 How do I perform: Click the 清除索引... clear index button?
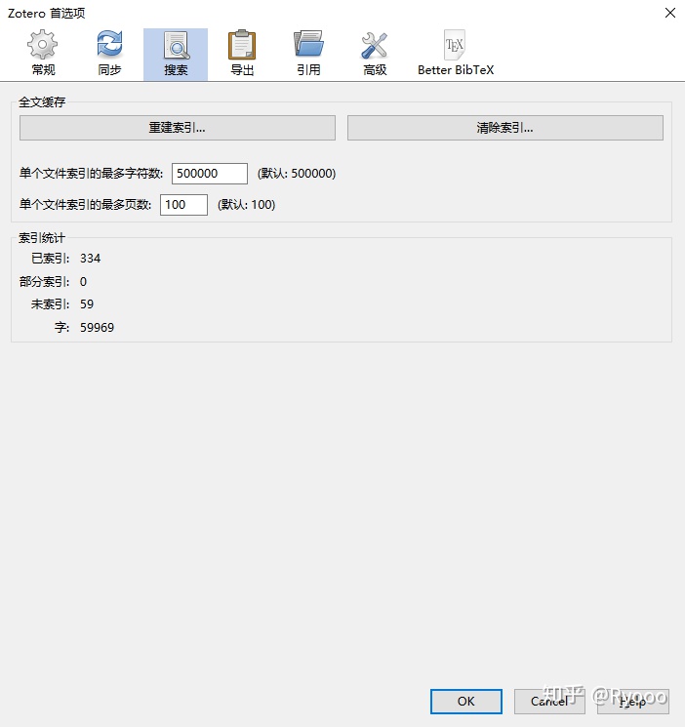(505, 128)
